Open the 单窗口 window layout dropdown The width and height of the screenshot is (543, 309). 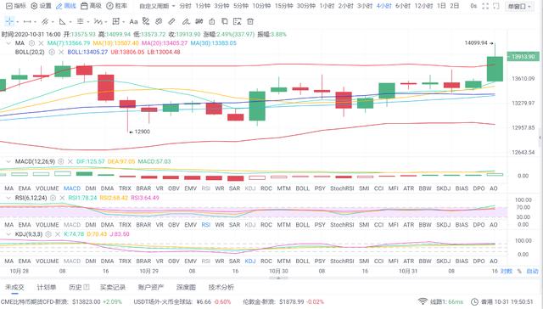tap(519, 6)
